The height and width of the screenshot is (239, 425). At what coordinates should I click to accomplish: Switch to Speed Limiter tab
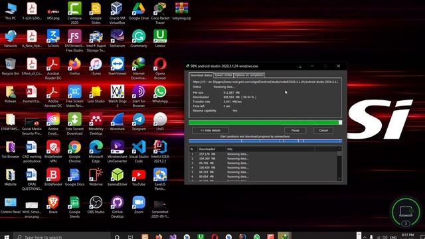point(223,75)
